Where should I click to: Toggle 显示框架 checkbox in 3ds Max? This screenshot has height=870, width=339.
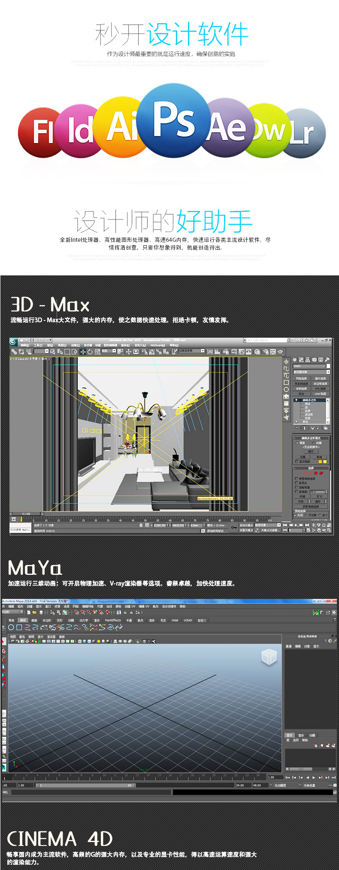tap(297, 461)
